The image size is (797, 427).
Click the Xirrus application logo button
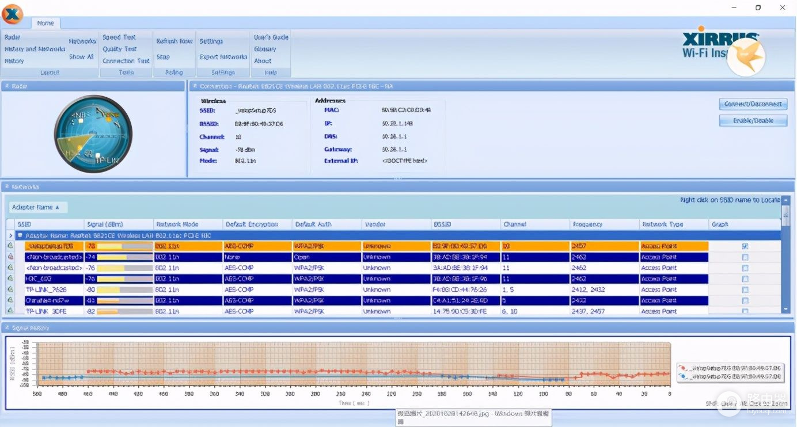(12, 14)
